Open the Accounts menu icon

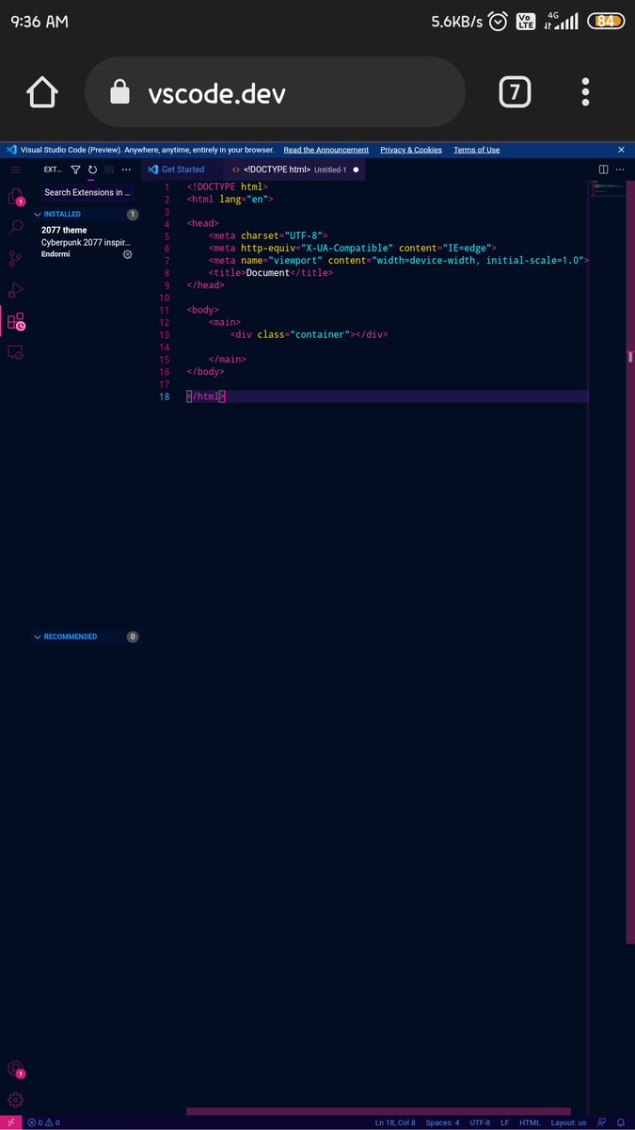tap(15, 1069)
